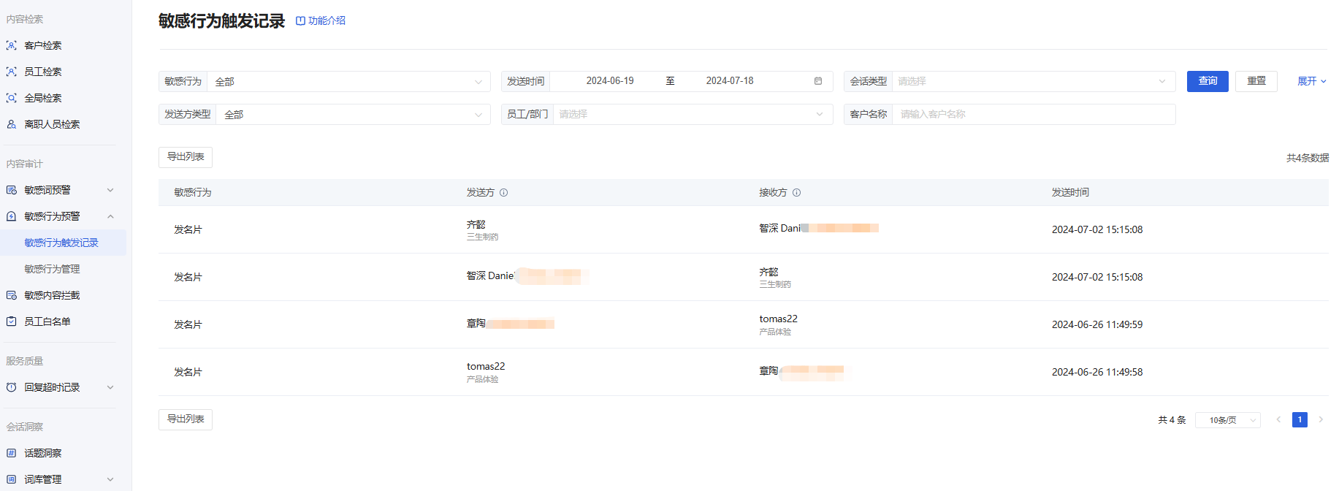Go to previous page arrow in pagination
The width and height of the screenshot is (1339, 491).
pos(1278,419)
